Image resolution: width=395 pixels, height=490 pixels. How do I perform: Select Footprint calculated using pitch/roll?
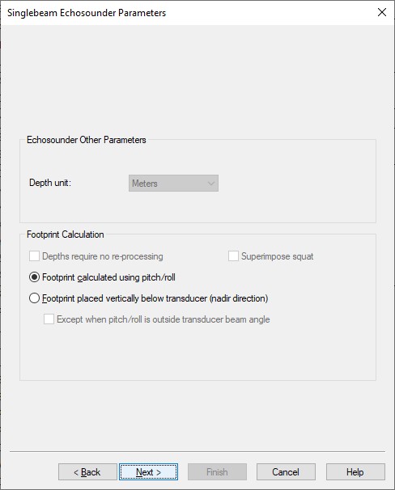click(x=34, y=277)
